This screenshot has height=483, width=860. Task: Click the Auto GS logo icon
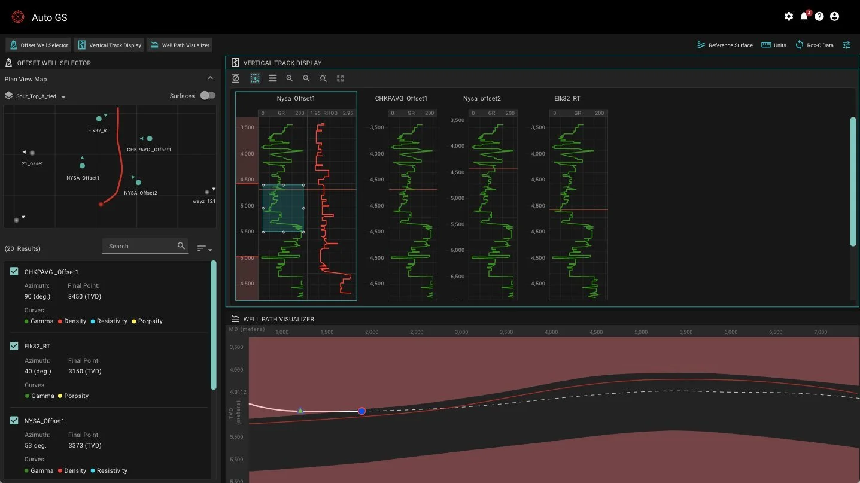click(x=18, y=17)
